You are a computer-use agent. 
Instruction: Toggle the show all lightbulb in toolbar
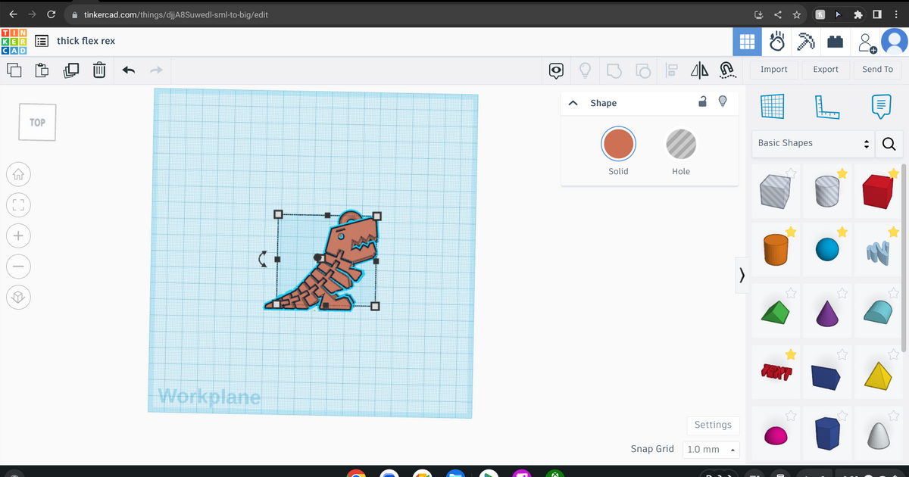click(x=585, y=70)
